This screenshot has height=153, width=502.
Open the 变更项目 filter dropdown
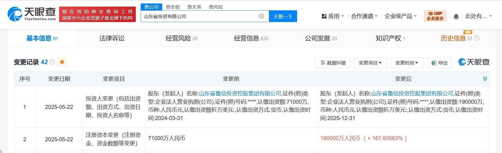(x=370, y=63)
